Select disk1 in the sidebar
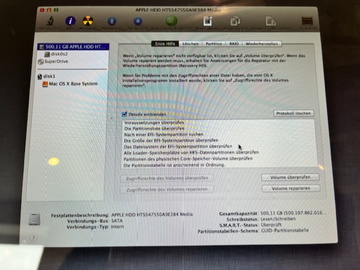This screenshot has width=360, height=270. tap(47, 76)
